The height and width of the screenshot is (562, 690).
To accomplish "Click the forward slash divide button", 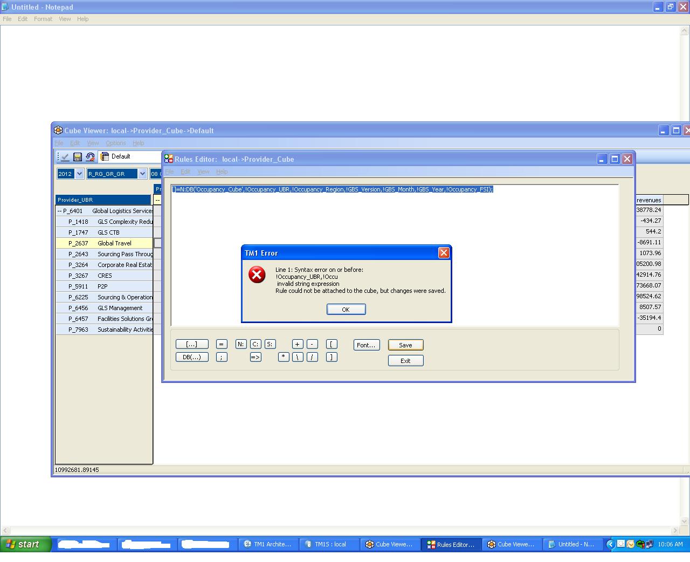I will [x=312, y=357].
